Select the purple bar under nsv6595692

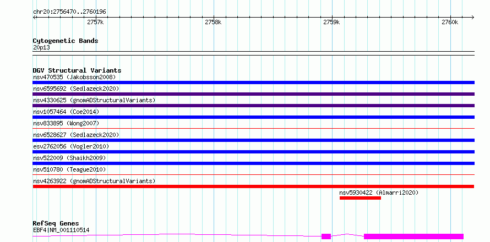[253, 94]
